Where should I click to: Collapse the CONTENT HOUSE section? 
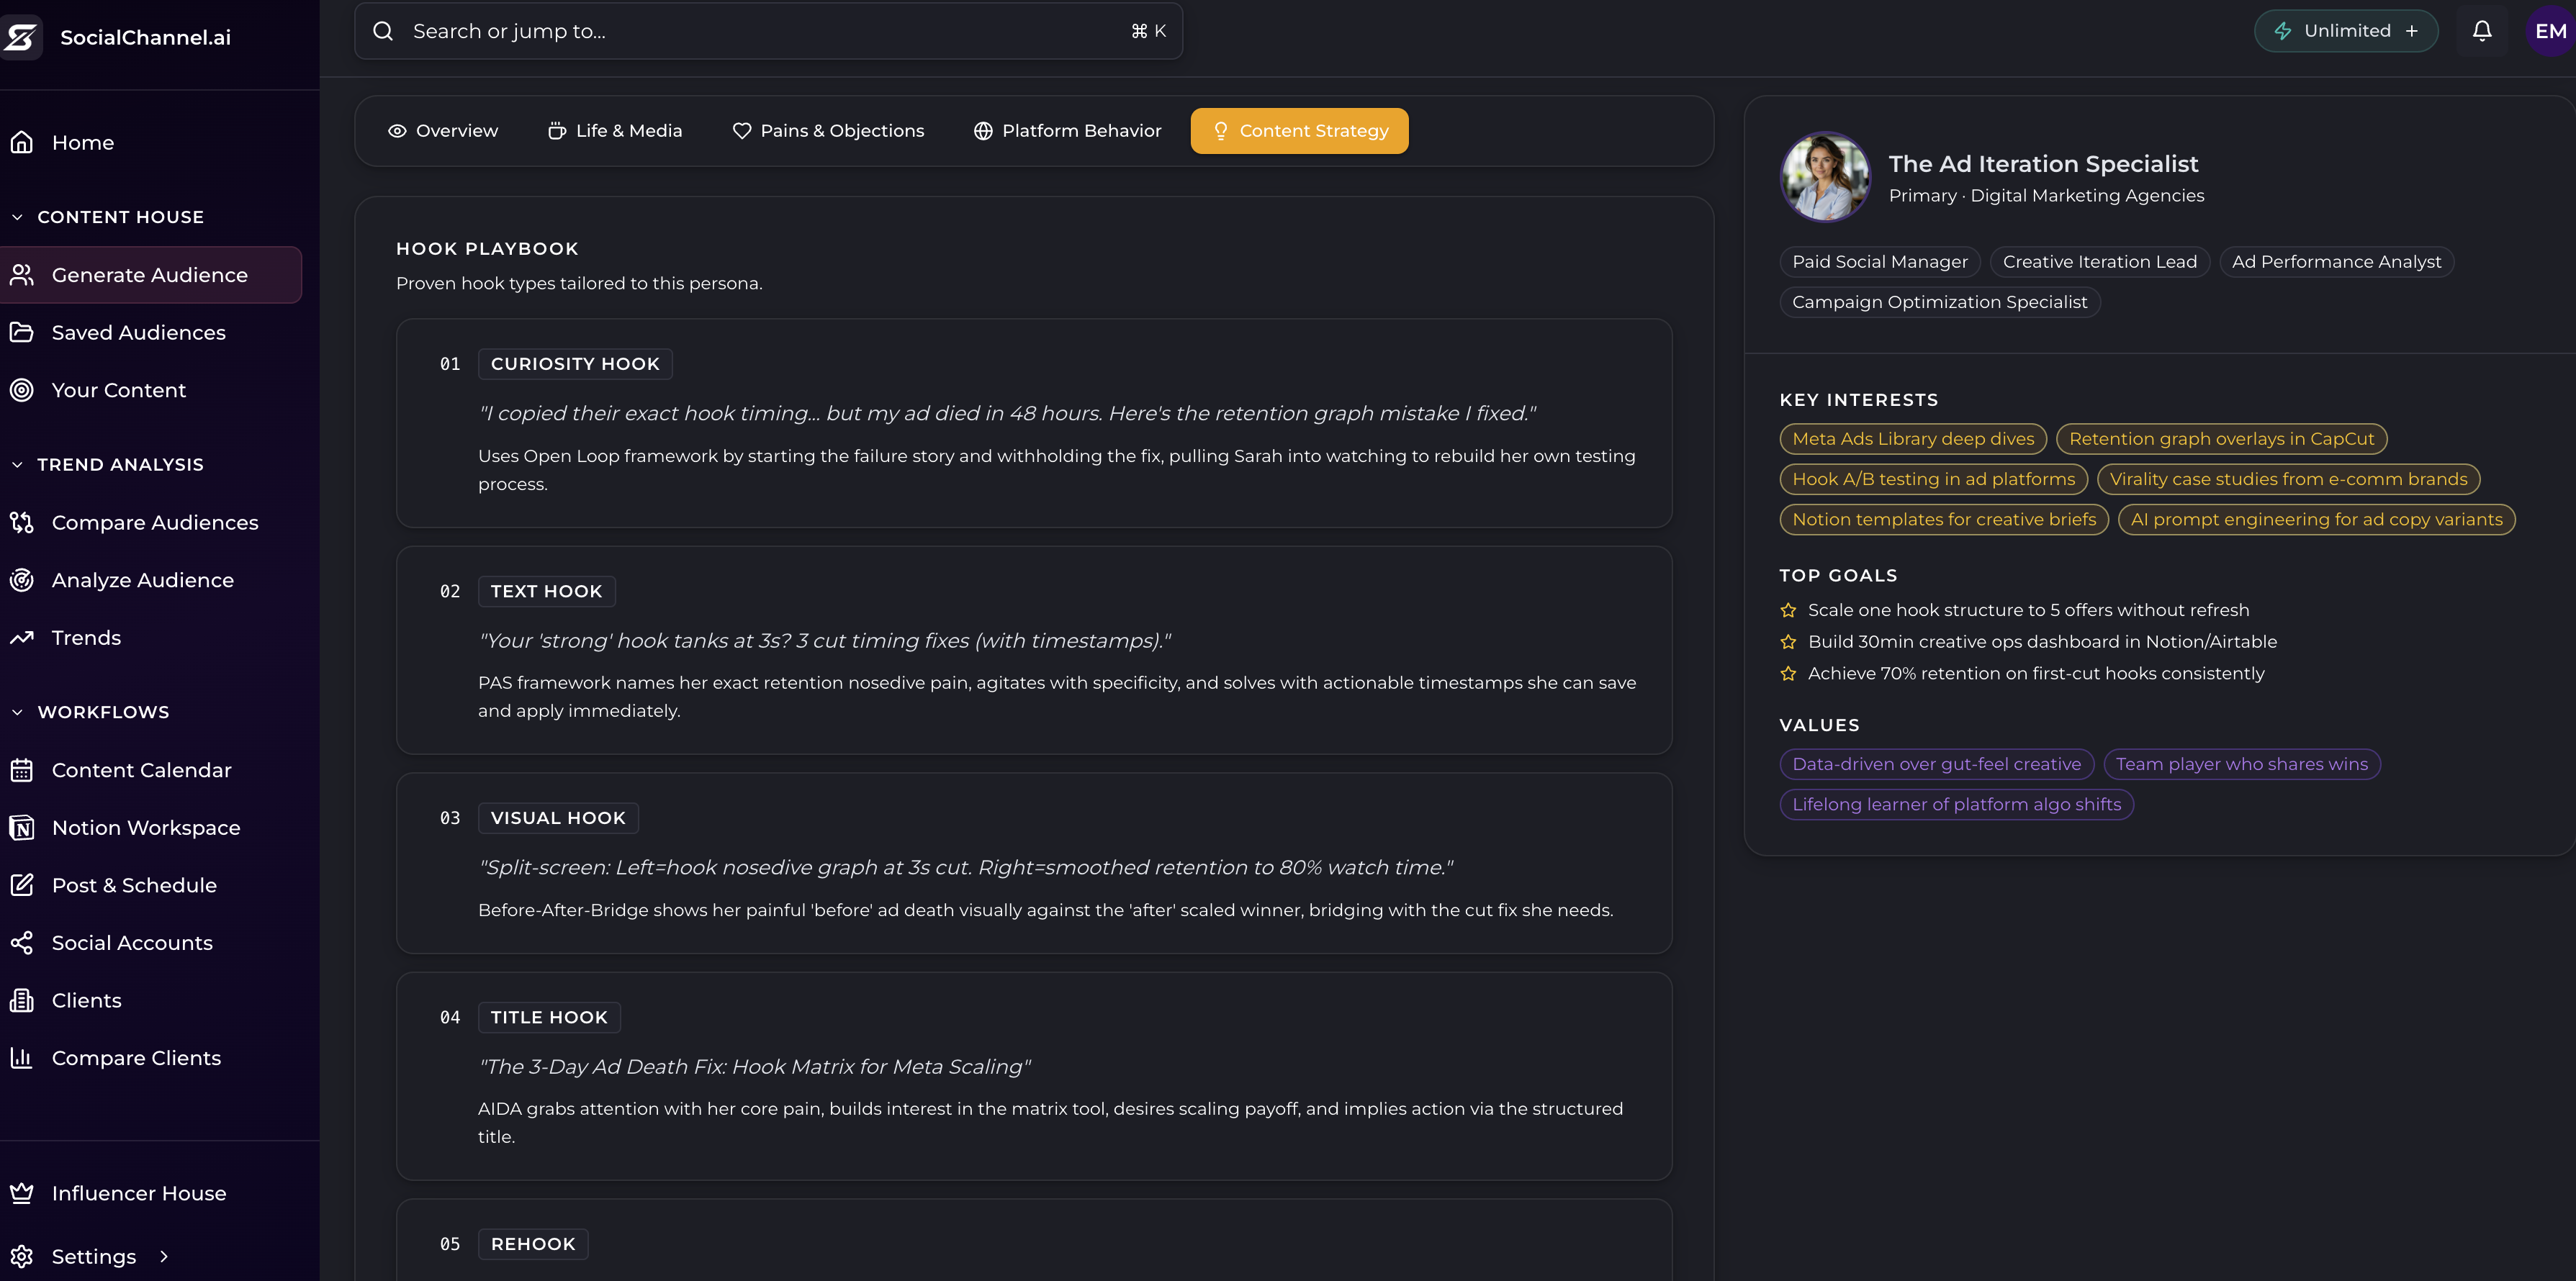pyautogui.click(x=17, y=217)
